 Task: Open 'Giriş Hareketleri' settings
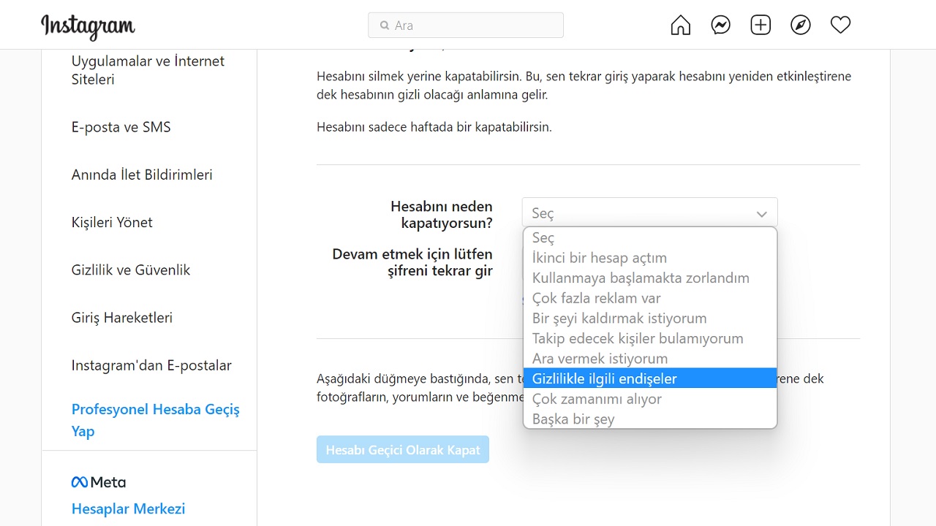pos(122,318)
